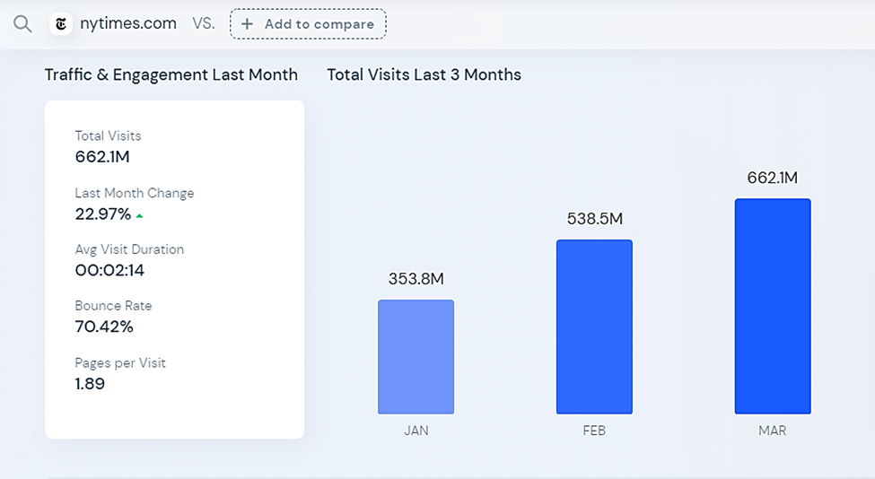Click the 353.8M label above January bar
This screenshot has height=479, width=875.
click(416, 279)
